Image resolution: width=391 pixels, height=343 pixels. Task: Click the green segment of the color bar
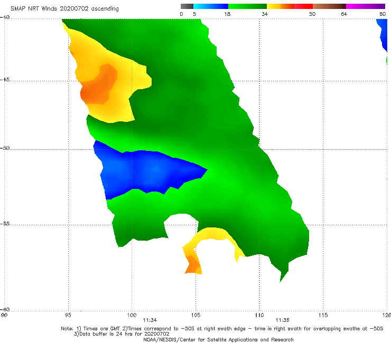tap(247, 6)
